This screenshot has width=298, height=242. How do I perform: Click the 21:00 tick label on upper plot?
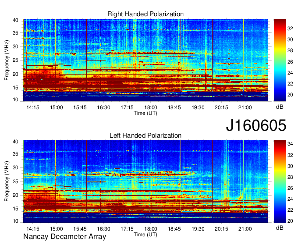point(245,107)
